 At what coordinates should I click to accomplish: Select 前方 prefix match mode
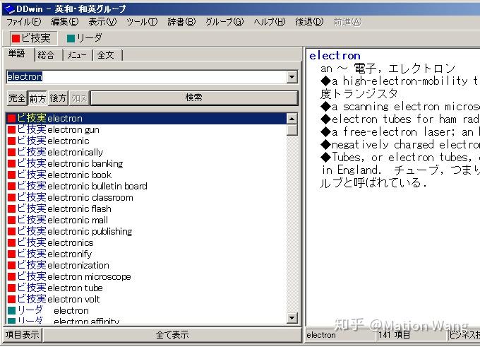pos(37,98)
